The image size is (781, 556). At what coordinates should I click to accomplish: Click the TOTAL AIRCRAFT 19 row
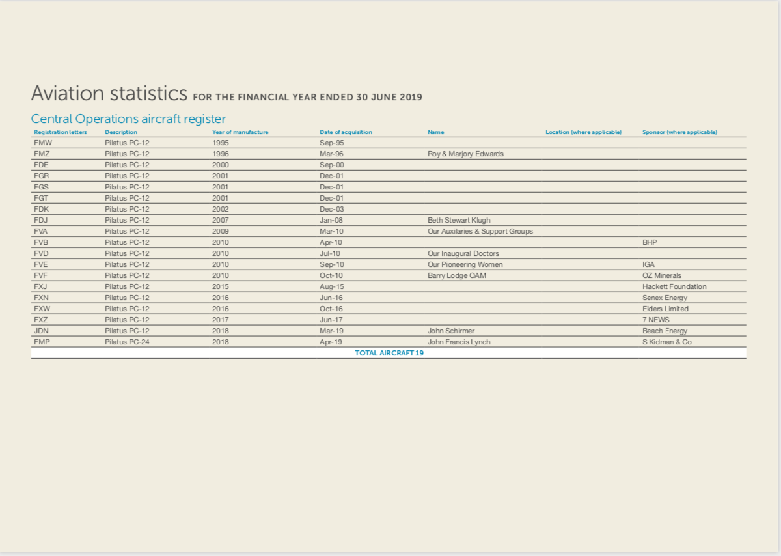pyautogui.click(x=389, y=353)
